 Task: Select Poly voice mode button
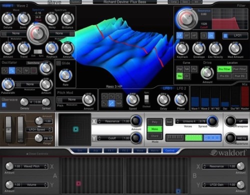click(x=154, y=122)
